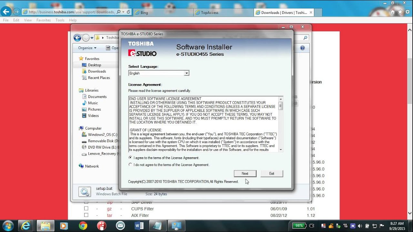Check the CUPS Filter gz checkbox
This screenshot has width=413, height=232.
pyautogui.click(x=86, y=208)
